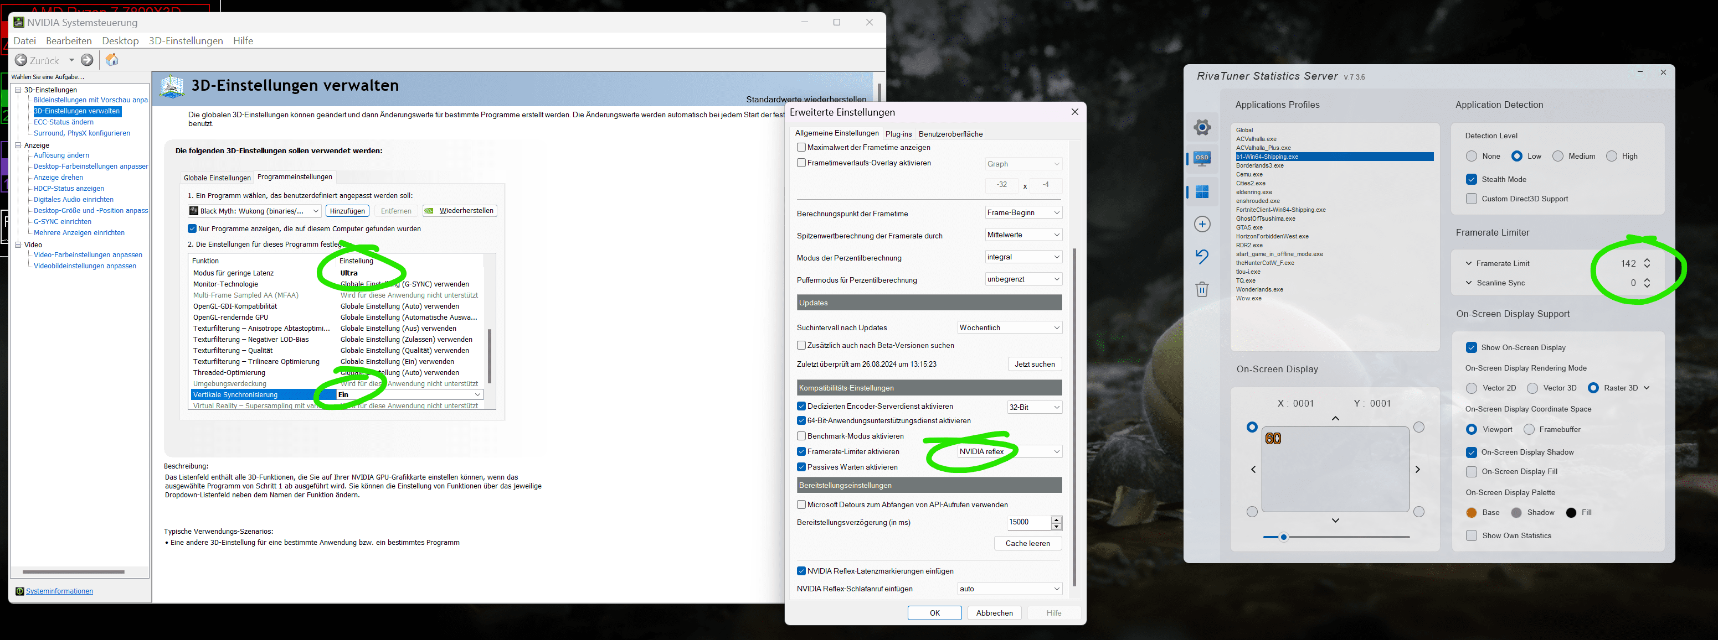Pick the Fill palette color
The height and width of the screenshot is (640, 1718).
click(1571, 513)
